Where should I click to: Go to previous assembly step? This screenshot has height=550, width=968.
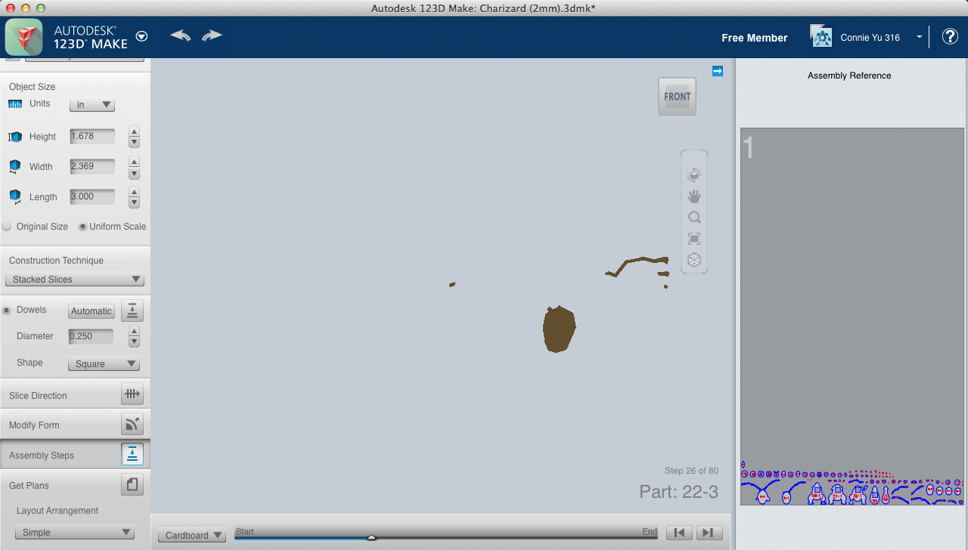pyautogui.click(x=679, y=533)
